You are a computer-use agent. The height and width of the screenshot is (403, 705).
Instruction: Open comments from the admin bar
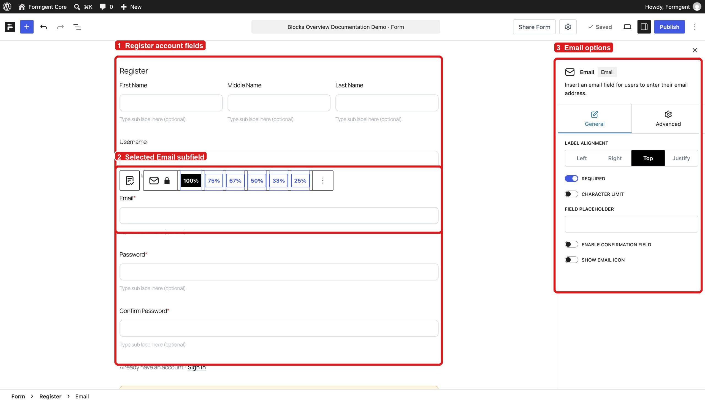click(106, 7)
